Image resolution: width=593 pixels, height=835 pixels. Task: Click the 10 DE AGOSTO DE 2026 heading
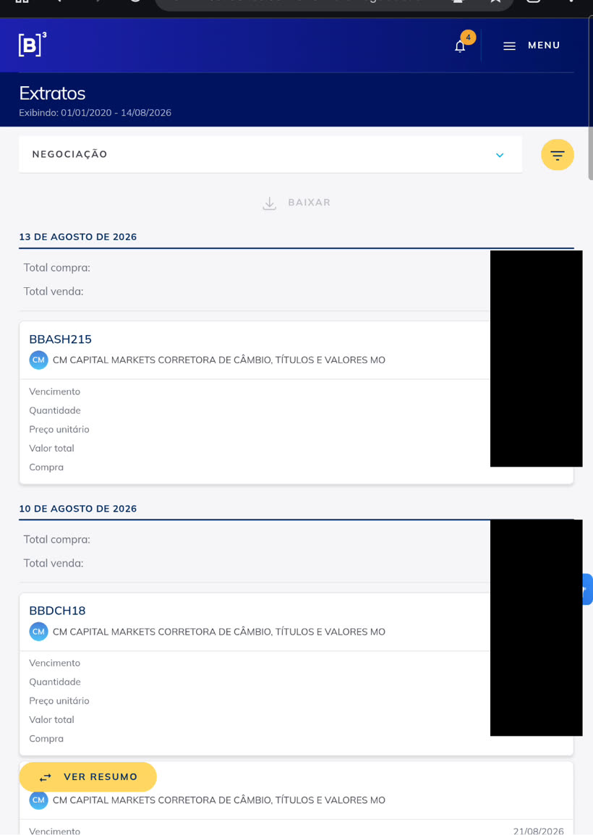click(77, 509)
